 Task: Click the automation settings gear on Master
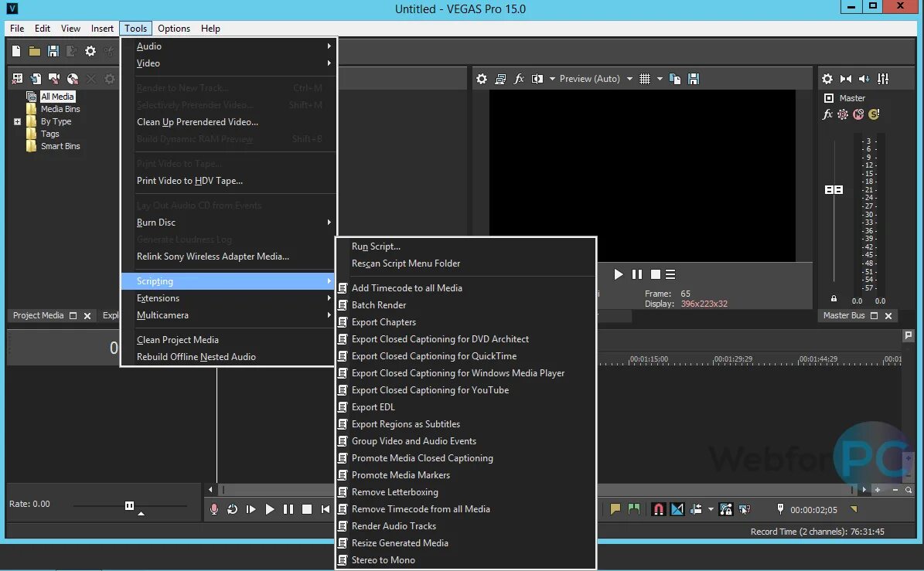tap(843, 114)
